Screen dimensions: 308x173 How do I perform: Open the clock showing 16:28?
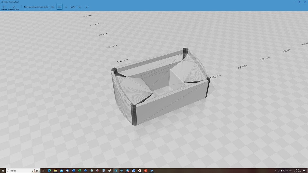click(297, 171)
